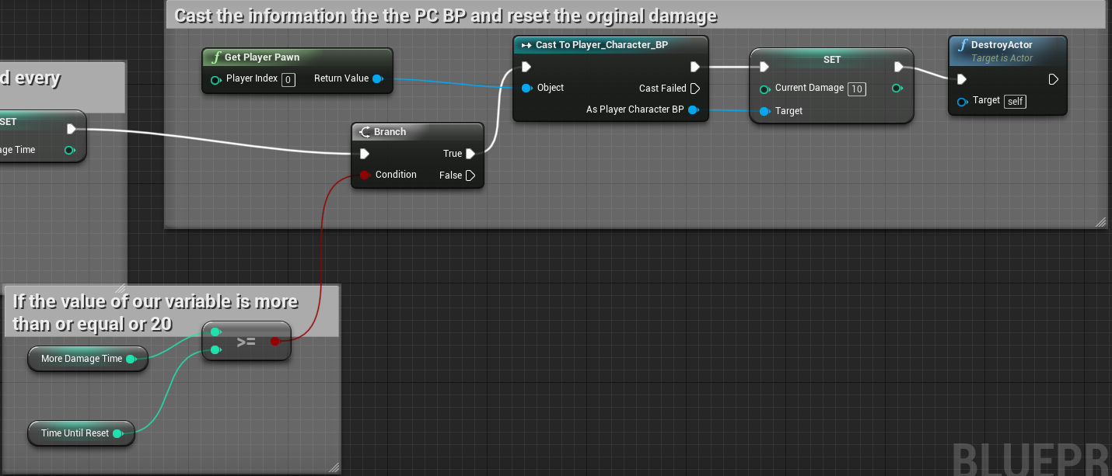Edit the Player Index value field

[288, 79]
